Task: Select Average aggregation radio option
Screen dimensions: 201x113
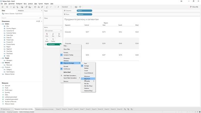Action: coord(82,66)
